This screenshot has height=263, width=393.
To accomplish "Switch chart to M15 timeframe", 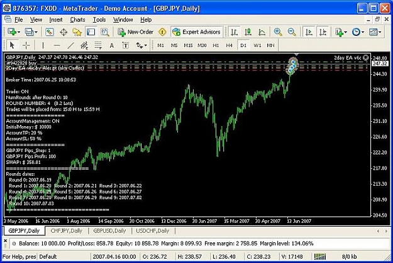I will 188,46.
